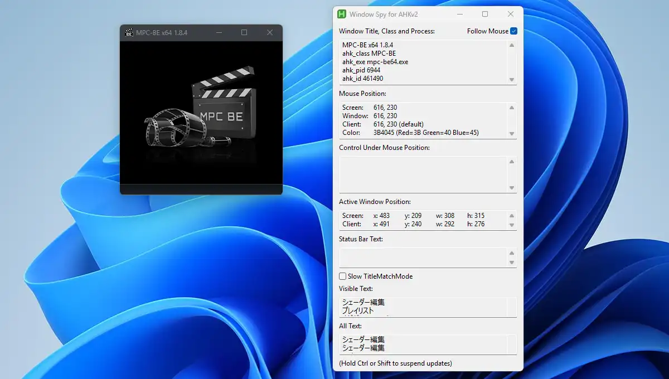This screenshot has height=379, width=669.
Task: Click down arrow in Mouse Position box
Action: (x=512, y=134)
